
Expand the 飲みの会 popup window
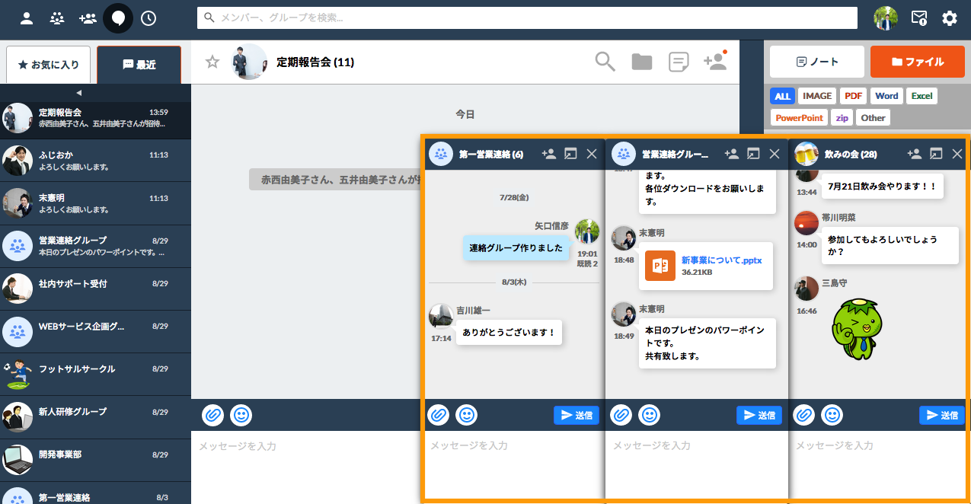(936, 154)
